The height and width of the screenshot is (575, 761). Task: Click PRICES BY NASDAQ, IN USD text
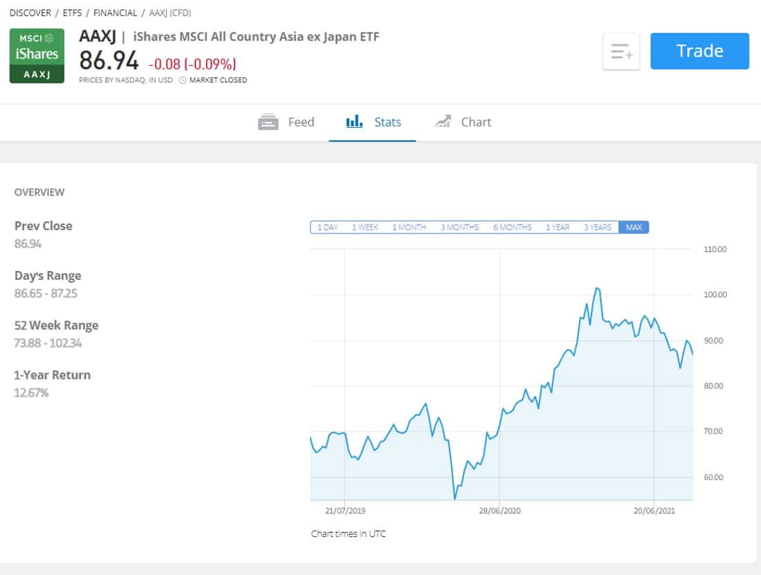pyautogui.click(x=126, y=80)
